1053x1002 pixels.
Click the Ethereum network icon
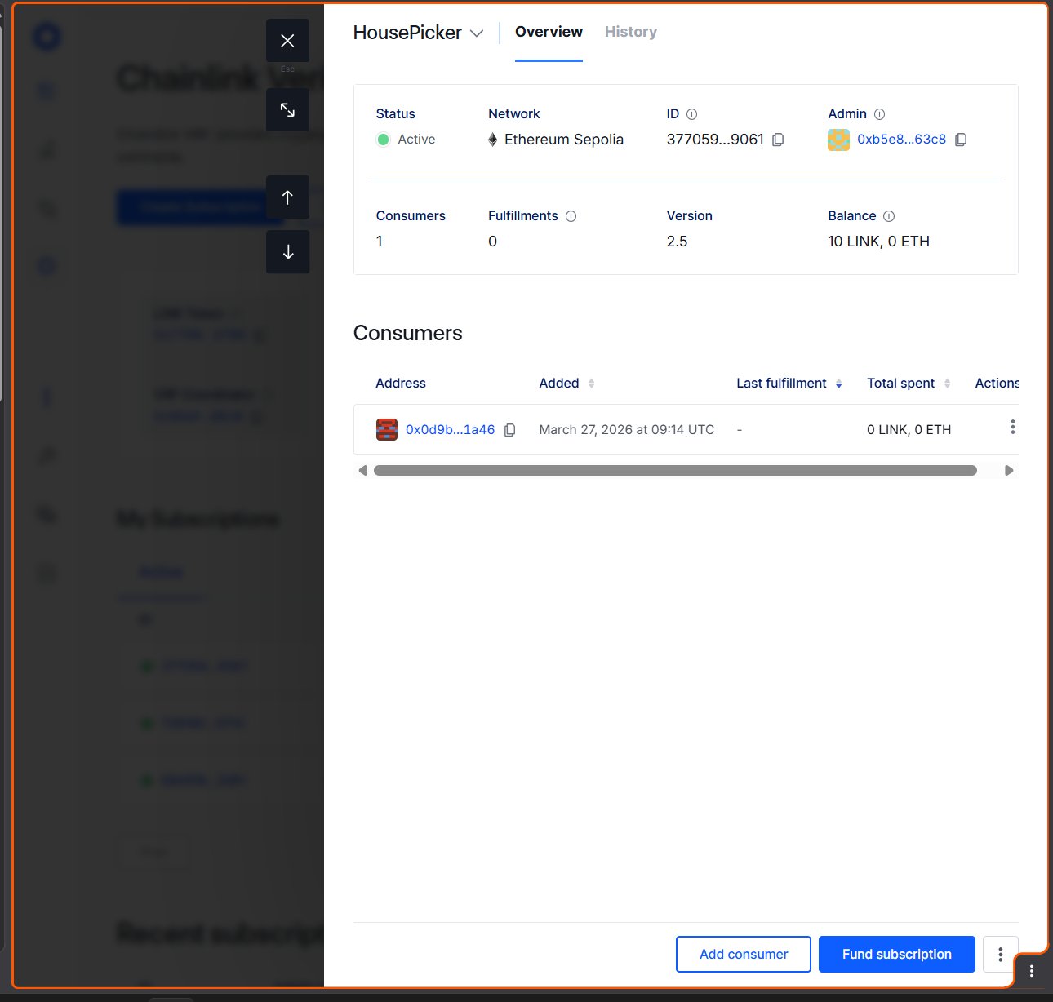click(x=493, y=140)
